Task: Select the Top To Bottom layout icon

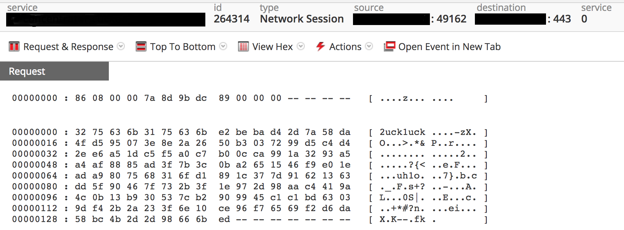Action: click(x=141, y=46)
